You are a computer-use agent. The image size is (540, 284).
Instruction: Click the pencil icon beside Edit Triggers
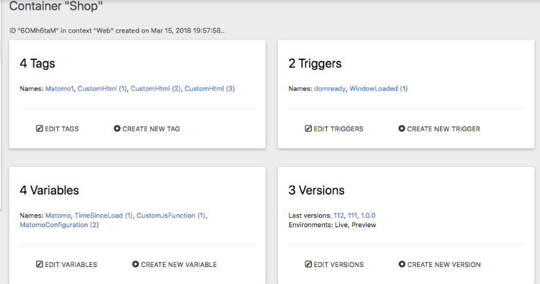[309, 129]
